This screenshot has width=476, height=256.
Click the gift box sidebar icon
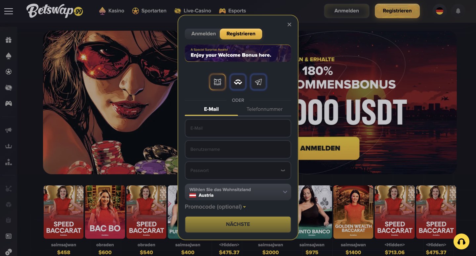coord(9,40)
